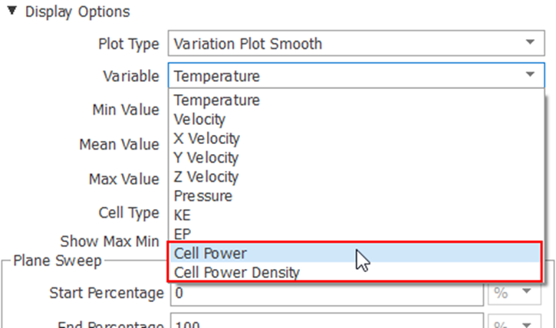The image size is (556, 328).
Task: Choose Cell Power Density variable
Action: pyautogui.click(x=237, y=273)
